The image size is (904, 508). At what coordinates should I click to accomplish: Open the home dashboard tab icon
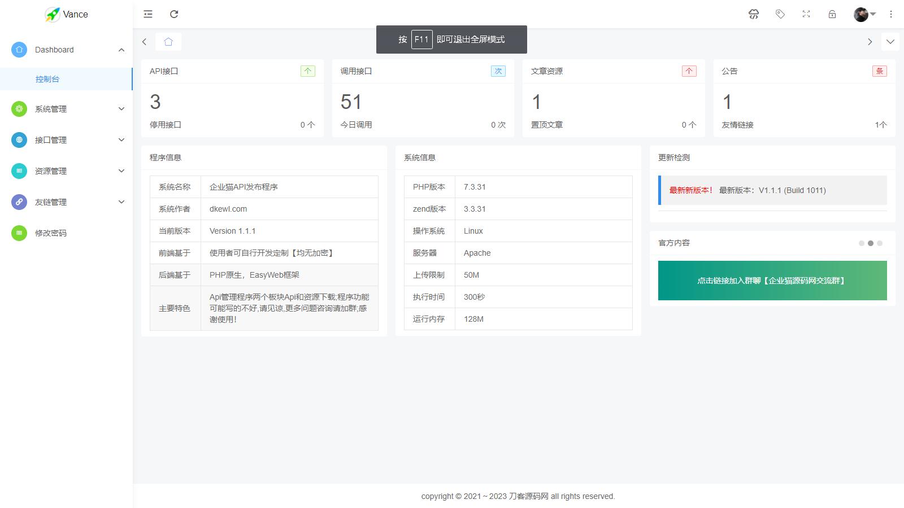tap(168, 41)
